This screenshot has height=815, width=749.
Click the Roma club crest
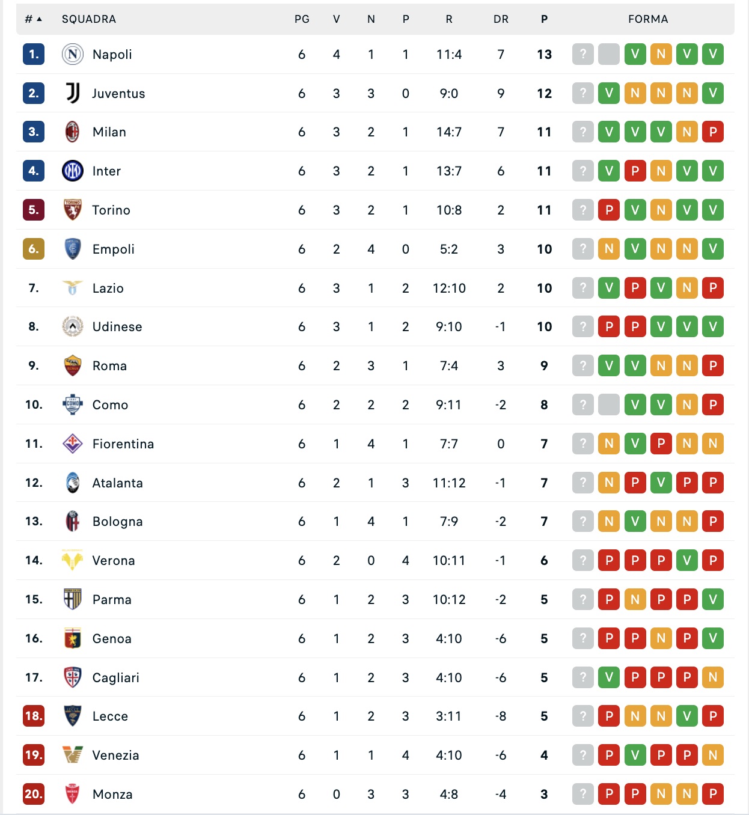(72, 366)
